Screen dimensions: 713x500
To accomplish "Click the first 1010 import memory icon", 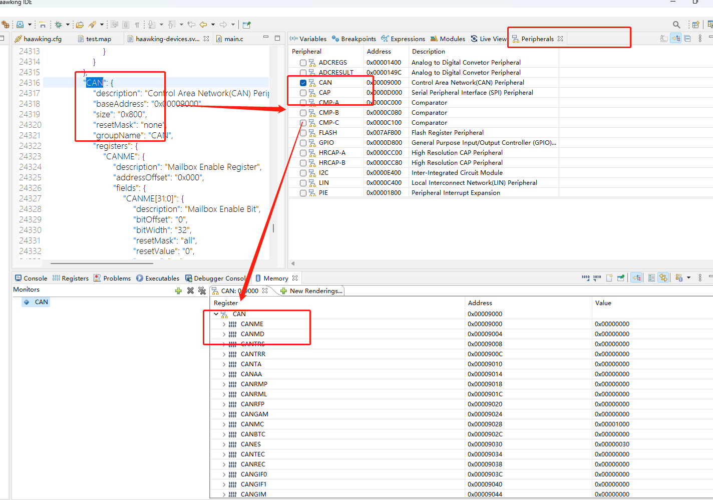I will pyautogui.click(x=585, y=278).
